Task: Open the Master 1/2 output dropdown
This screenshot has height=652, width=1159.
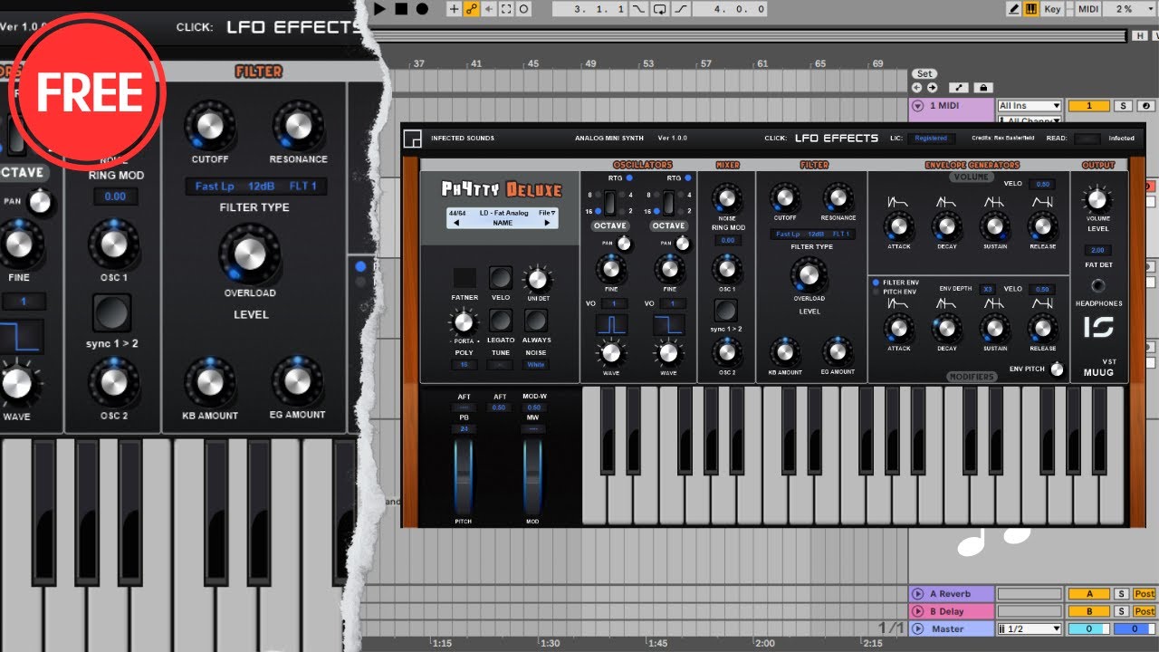Action: point(1029,628)
